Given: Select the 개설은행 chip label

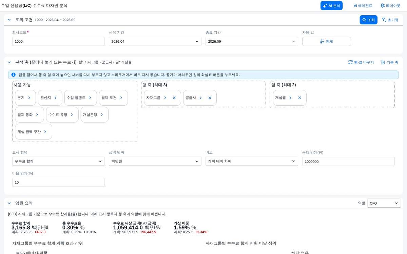Looking at the screenshot, I should pyautogui.click(x=90, y=114).
